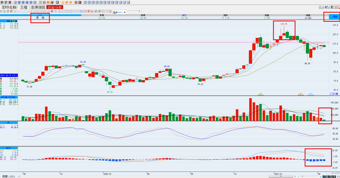
Task: Pick the horizontal line drawing tool
Action: 75,11
